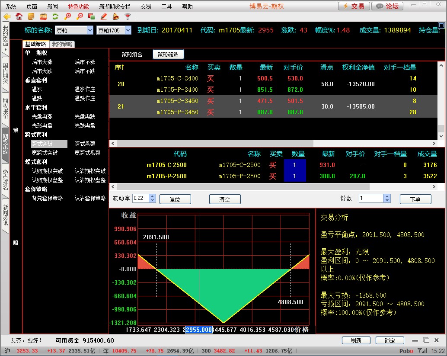This screenshot has width=447, height=356.
Task: Click the zoom in magnifier icon
Action: 67,17
